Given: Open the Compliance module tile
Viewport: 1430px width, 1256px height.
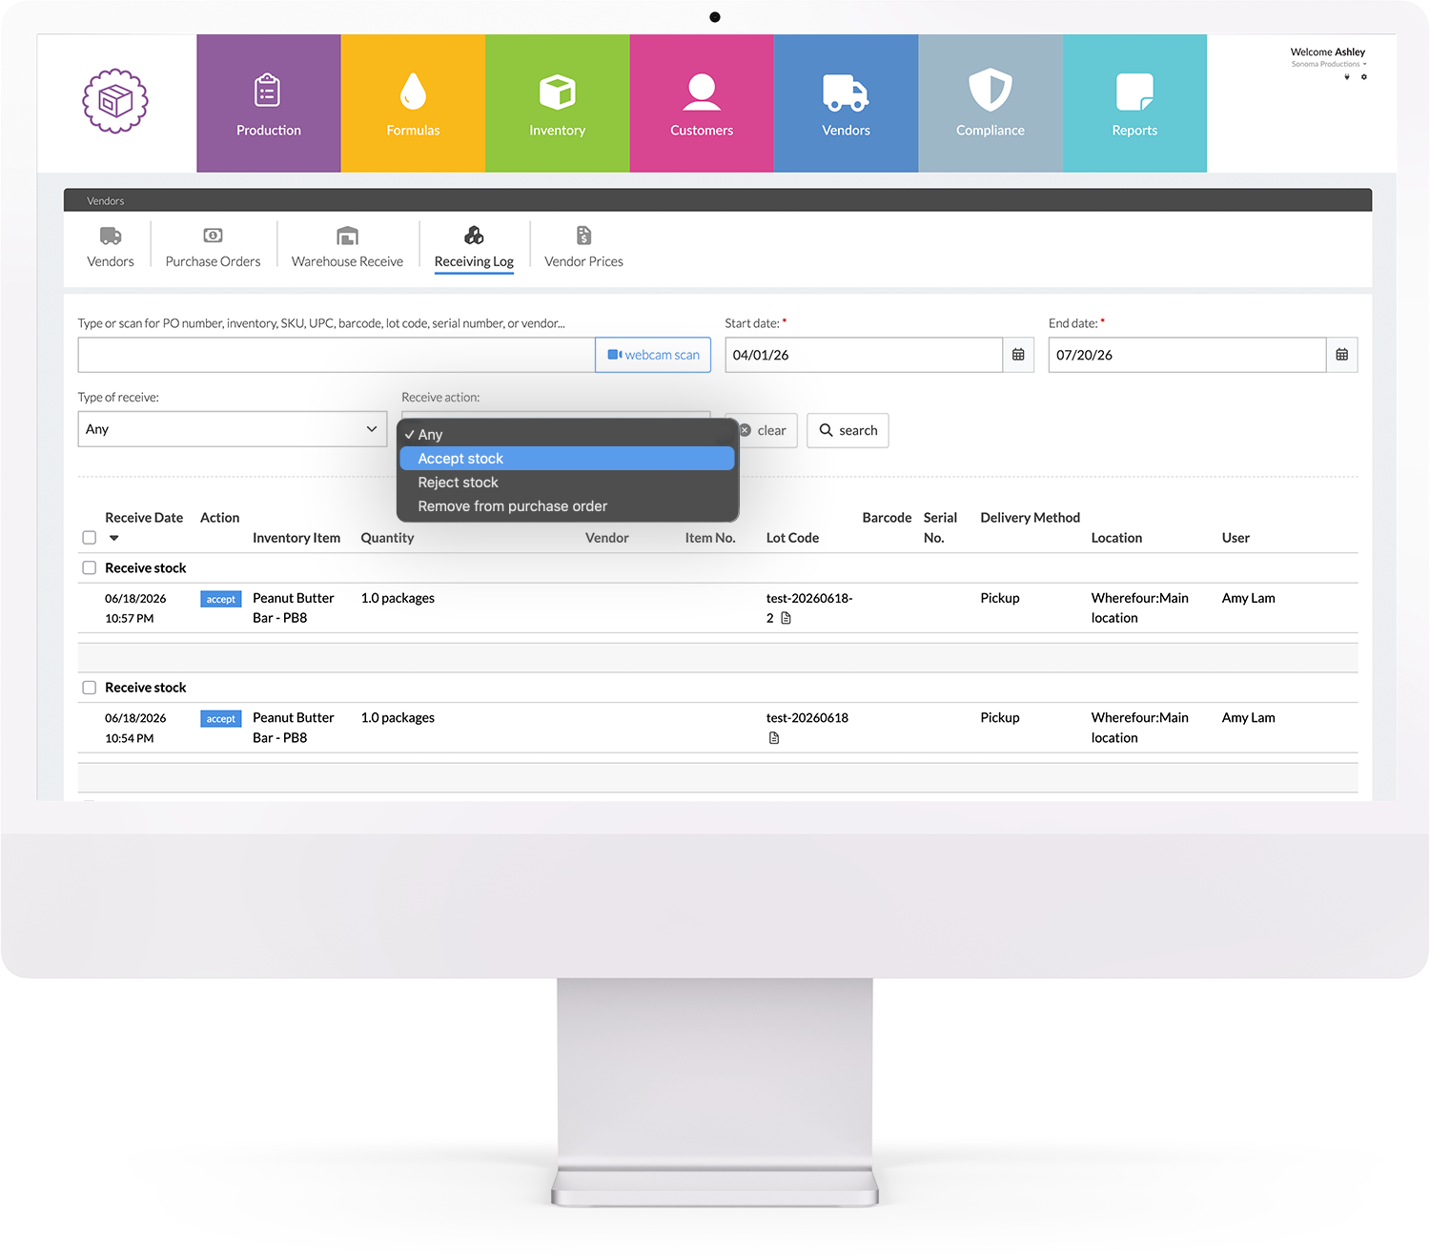Looking at the screenshot, I should pos(991,103).
